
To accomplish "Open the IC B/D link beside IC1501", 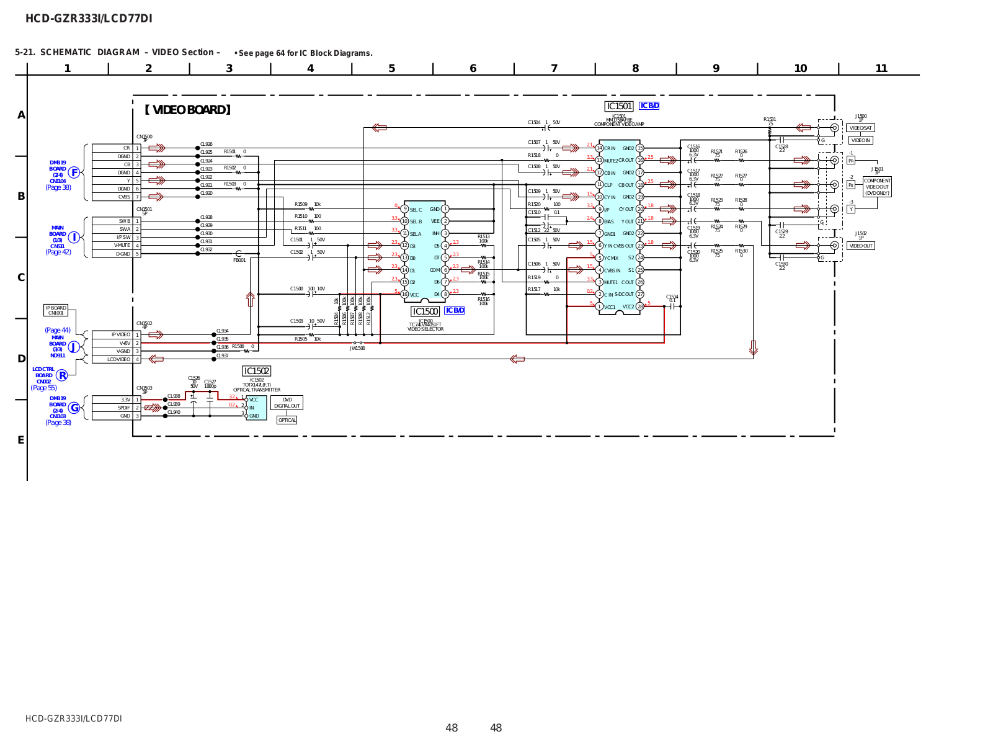I will pos(649,106).
